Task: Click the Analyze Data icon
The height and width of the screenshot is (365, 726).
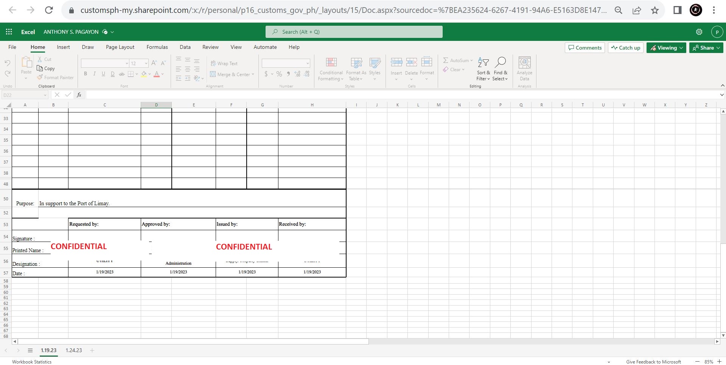Action: coord(524,62)
